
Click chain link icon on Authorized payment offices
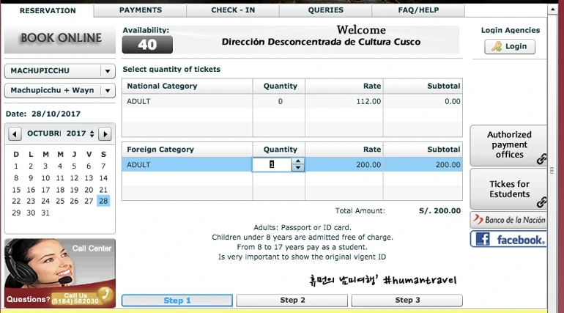[541, 158]
